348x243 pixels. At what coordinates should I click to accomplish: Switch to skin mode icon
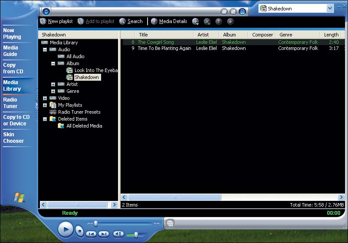[x=170, y=223]
